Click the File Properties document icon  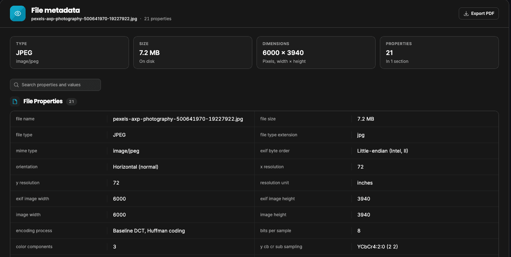15,102
